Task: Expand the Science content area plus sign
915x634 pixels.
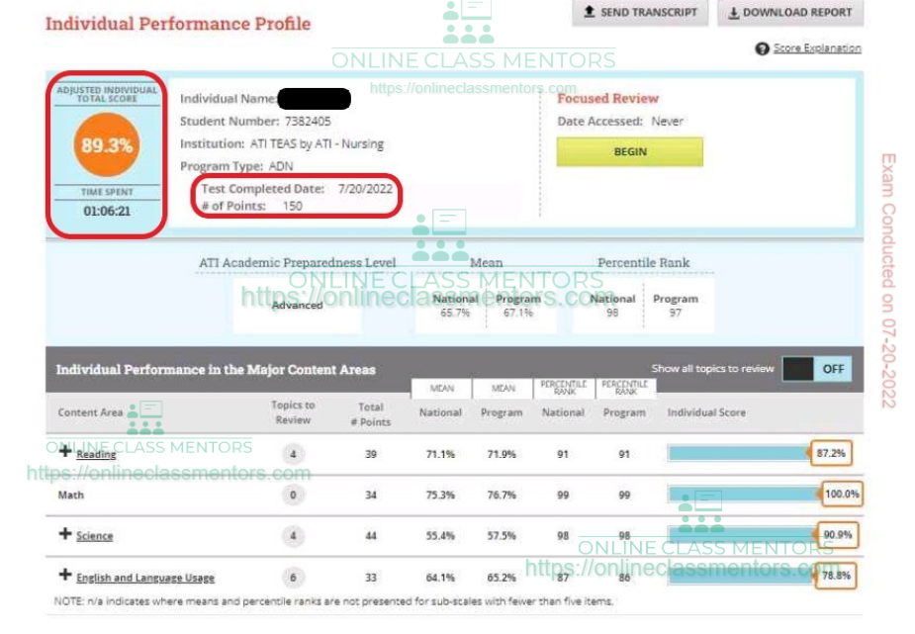Action: tap(65, 534)
